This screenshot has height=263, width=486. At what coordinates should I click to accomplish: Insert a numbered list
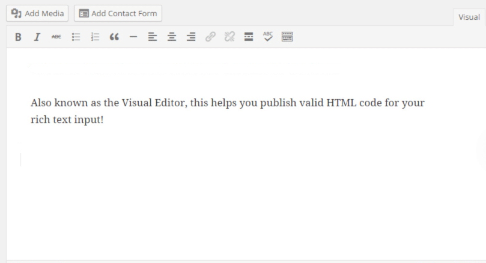point(95,37)
